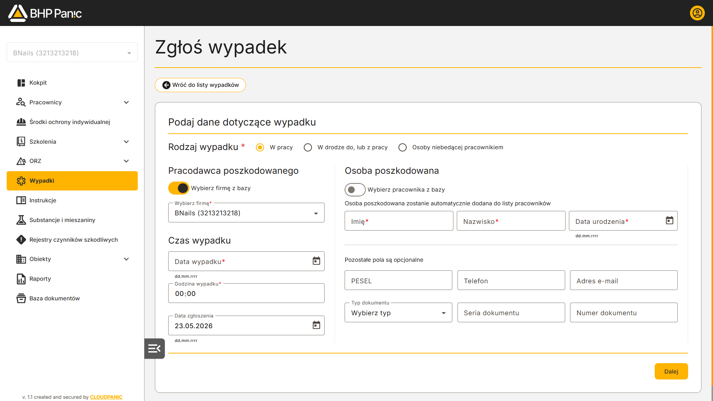This screenshot has width=713, height=401.
Task: Click the Wypadki medical star icon
Action: pyautogui.click(x=21, y=181)
